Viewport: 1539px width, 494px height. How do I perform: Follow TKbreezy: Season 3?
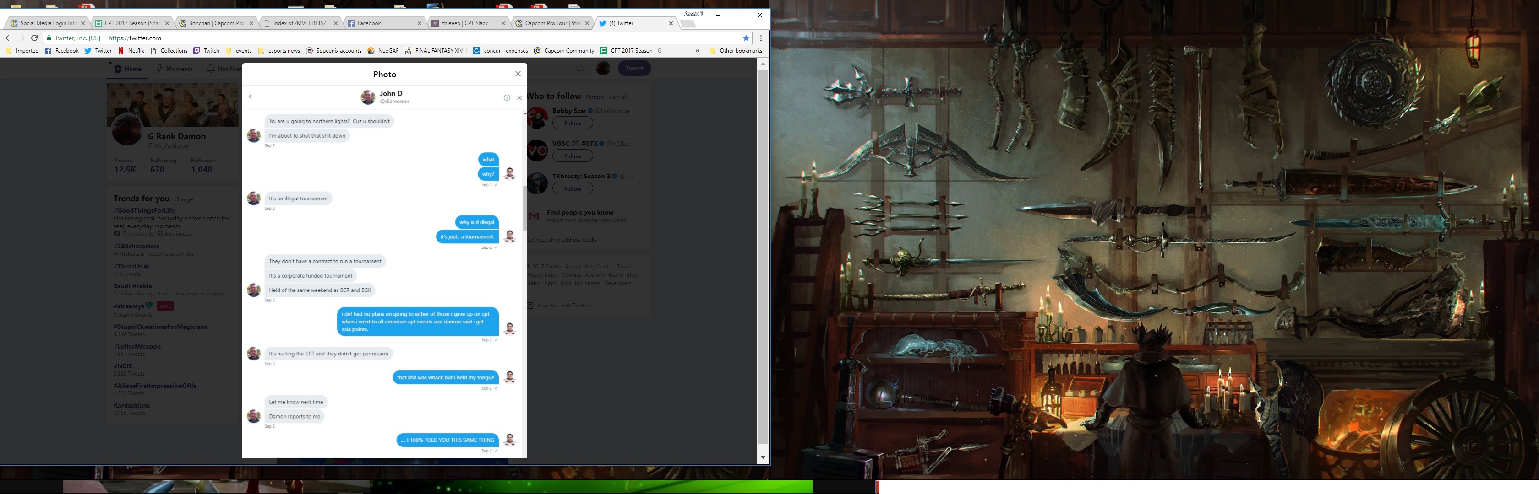(x=573, y=188)
